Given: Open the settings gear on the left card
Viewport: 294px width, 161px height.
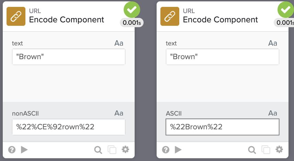Looking at the screenshot, I should (125, 150).
